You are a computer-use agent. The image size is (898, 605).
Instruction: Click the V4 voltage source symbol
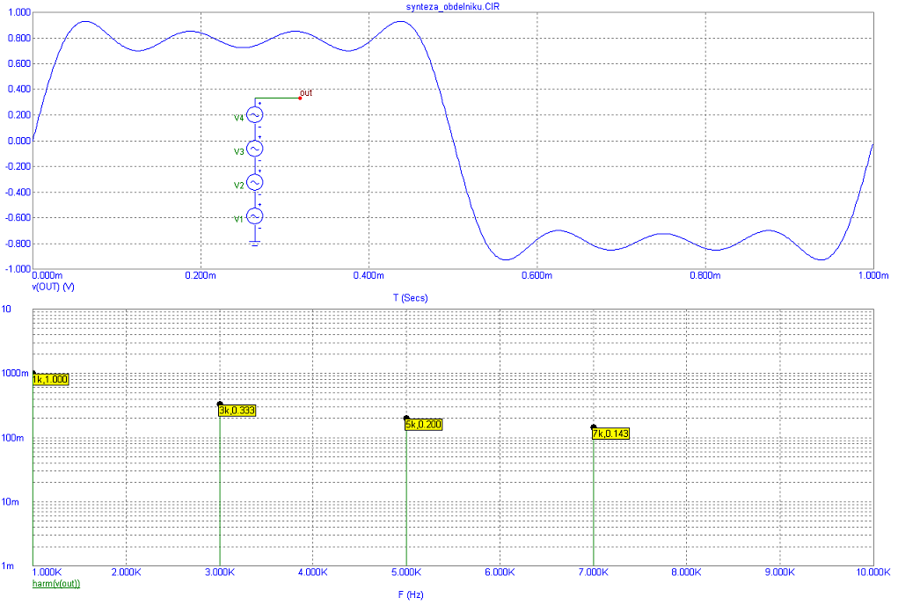point(255,115)
